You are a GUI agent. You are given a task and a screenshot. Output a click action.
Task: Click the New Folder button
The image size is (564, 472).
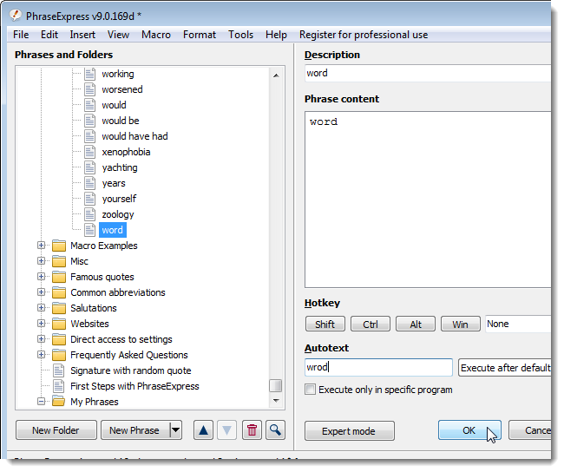[x=56, y=429]
